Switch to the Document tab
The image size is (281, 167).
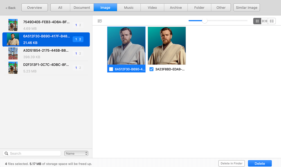82,8
